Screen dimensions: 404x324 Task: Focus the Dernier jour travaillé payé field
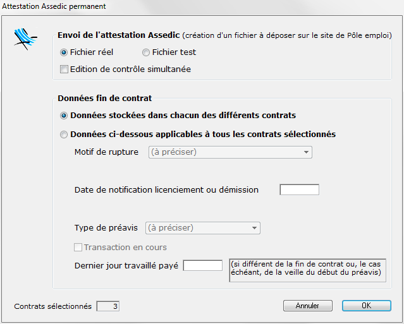(x=202, y=265)
